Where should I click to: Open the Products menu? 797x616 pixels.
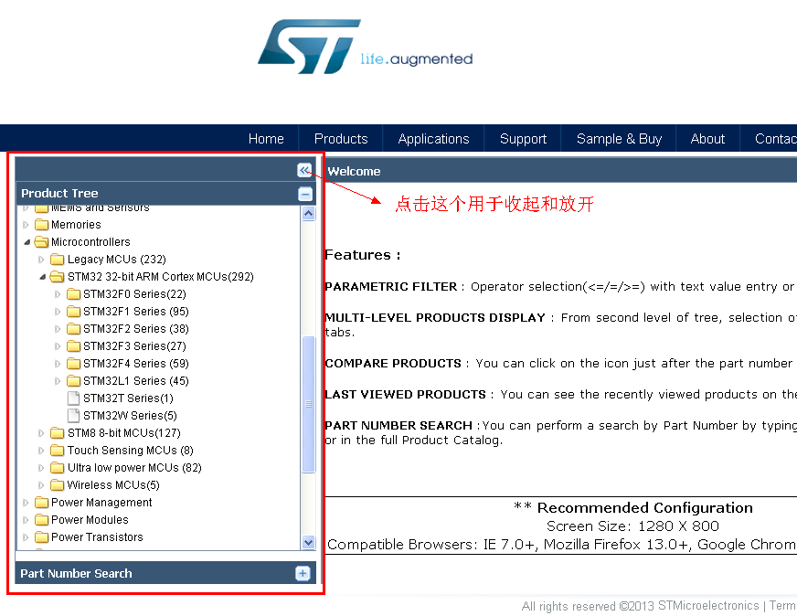pos(341,139)
